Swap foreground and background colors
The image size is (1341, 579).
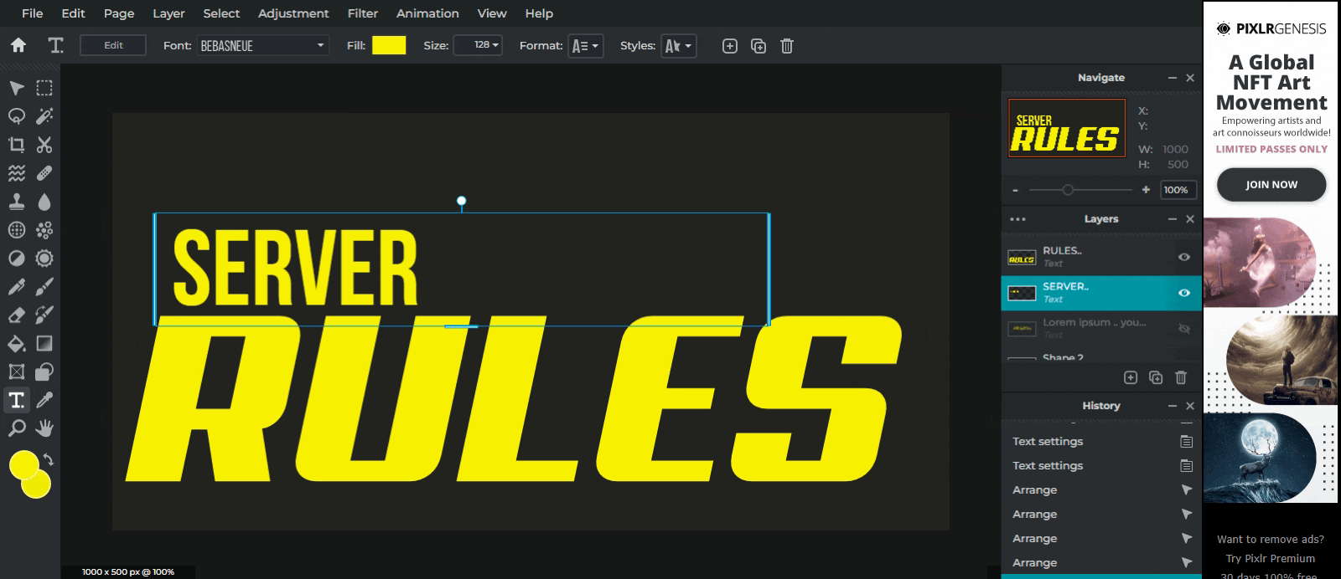click(49, 459)
